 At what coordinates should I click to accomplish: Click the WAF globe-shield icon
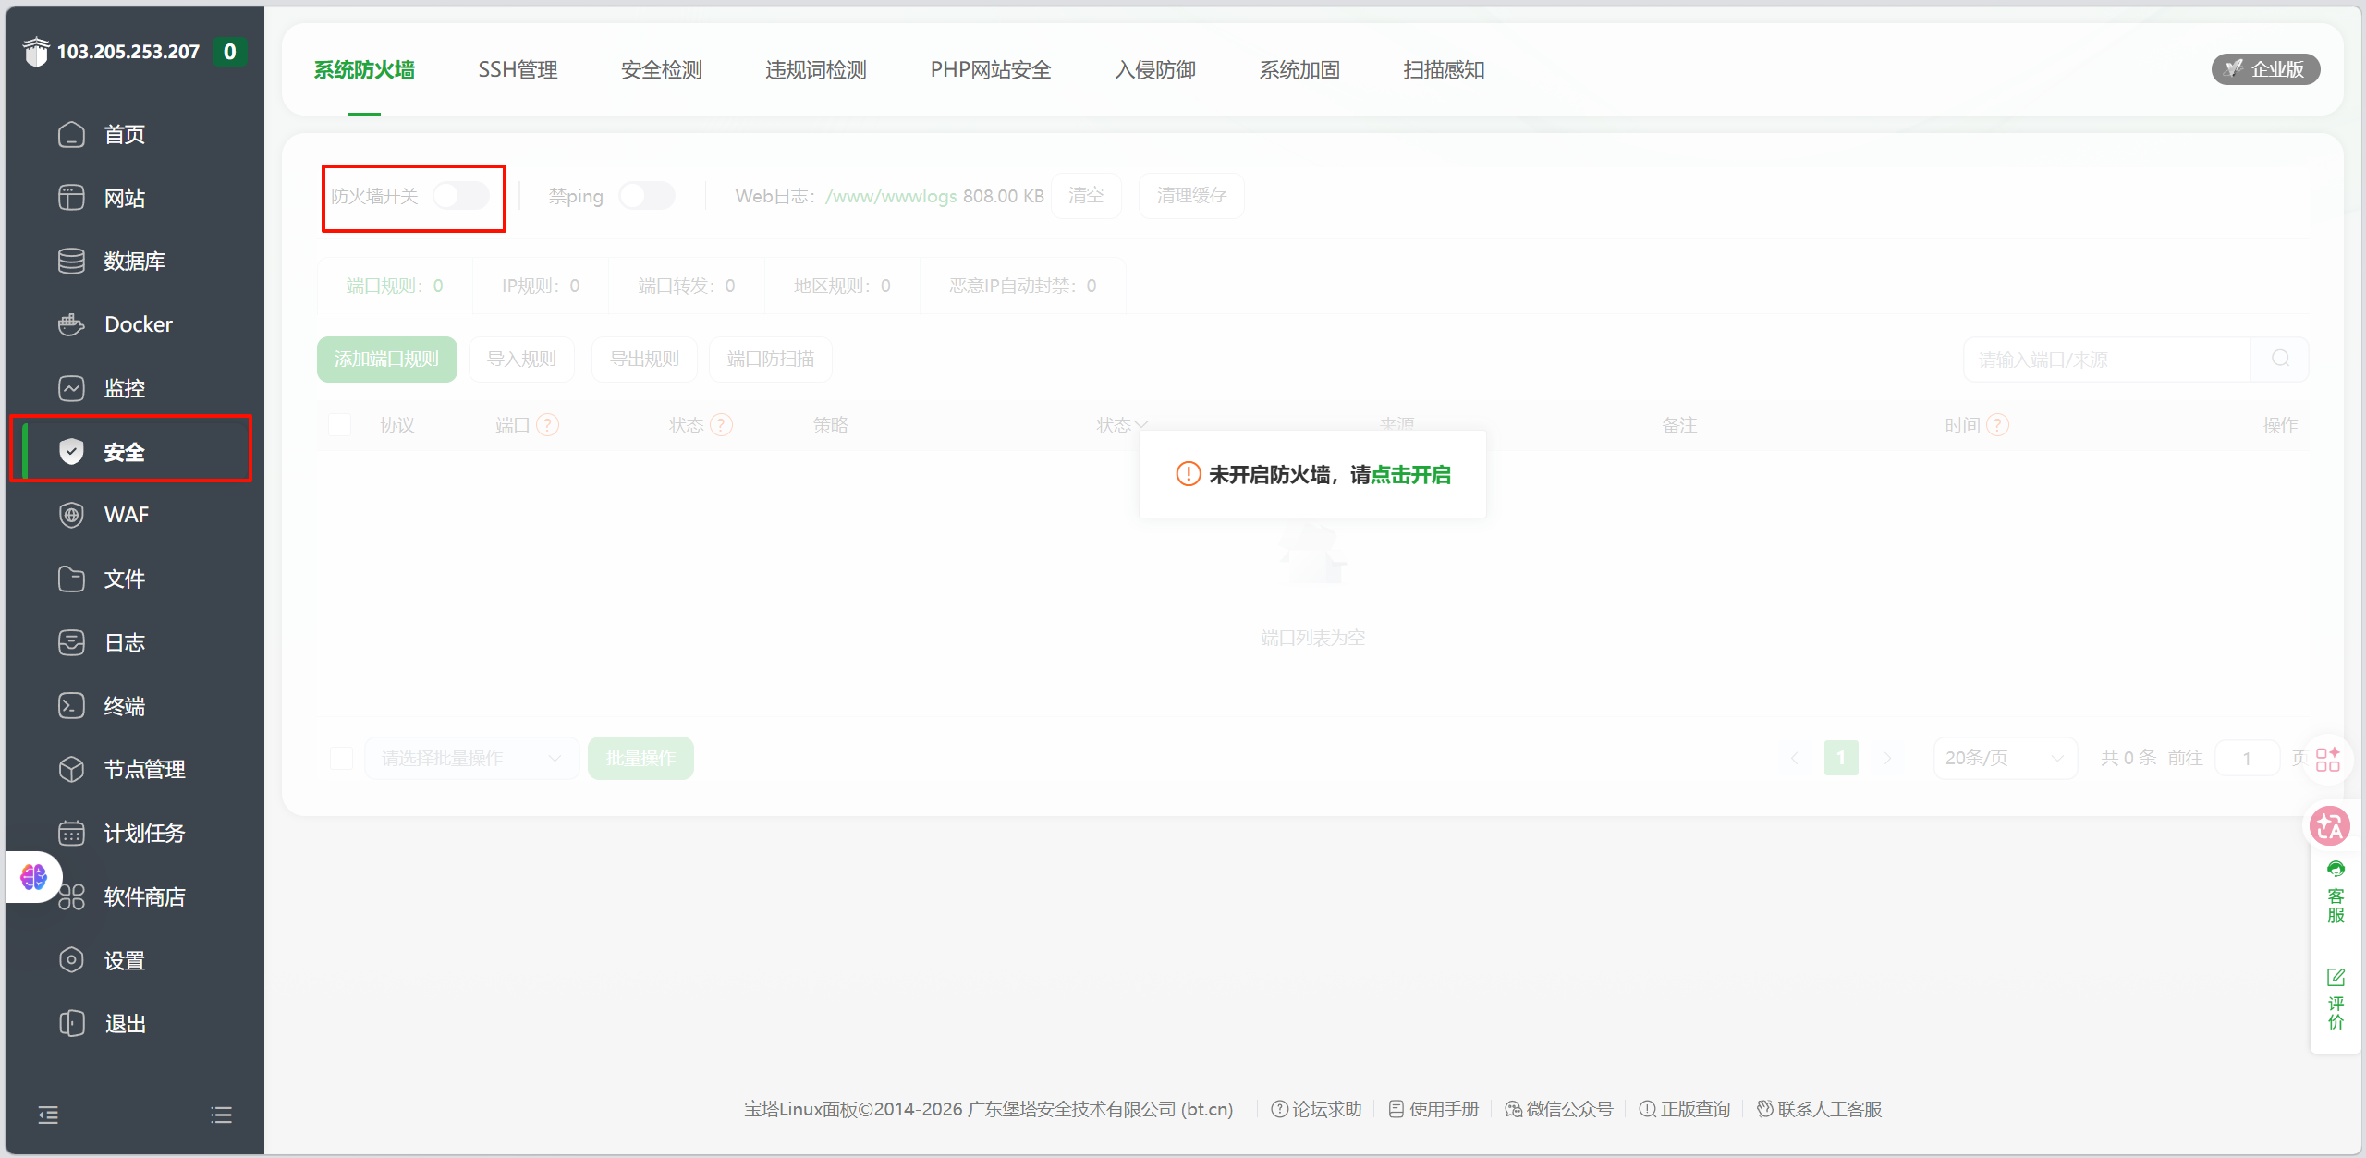tap(71, 515)
